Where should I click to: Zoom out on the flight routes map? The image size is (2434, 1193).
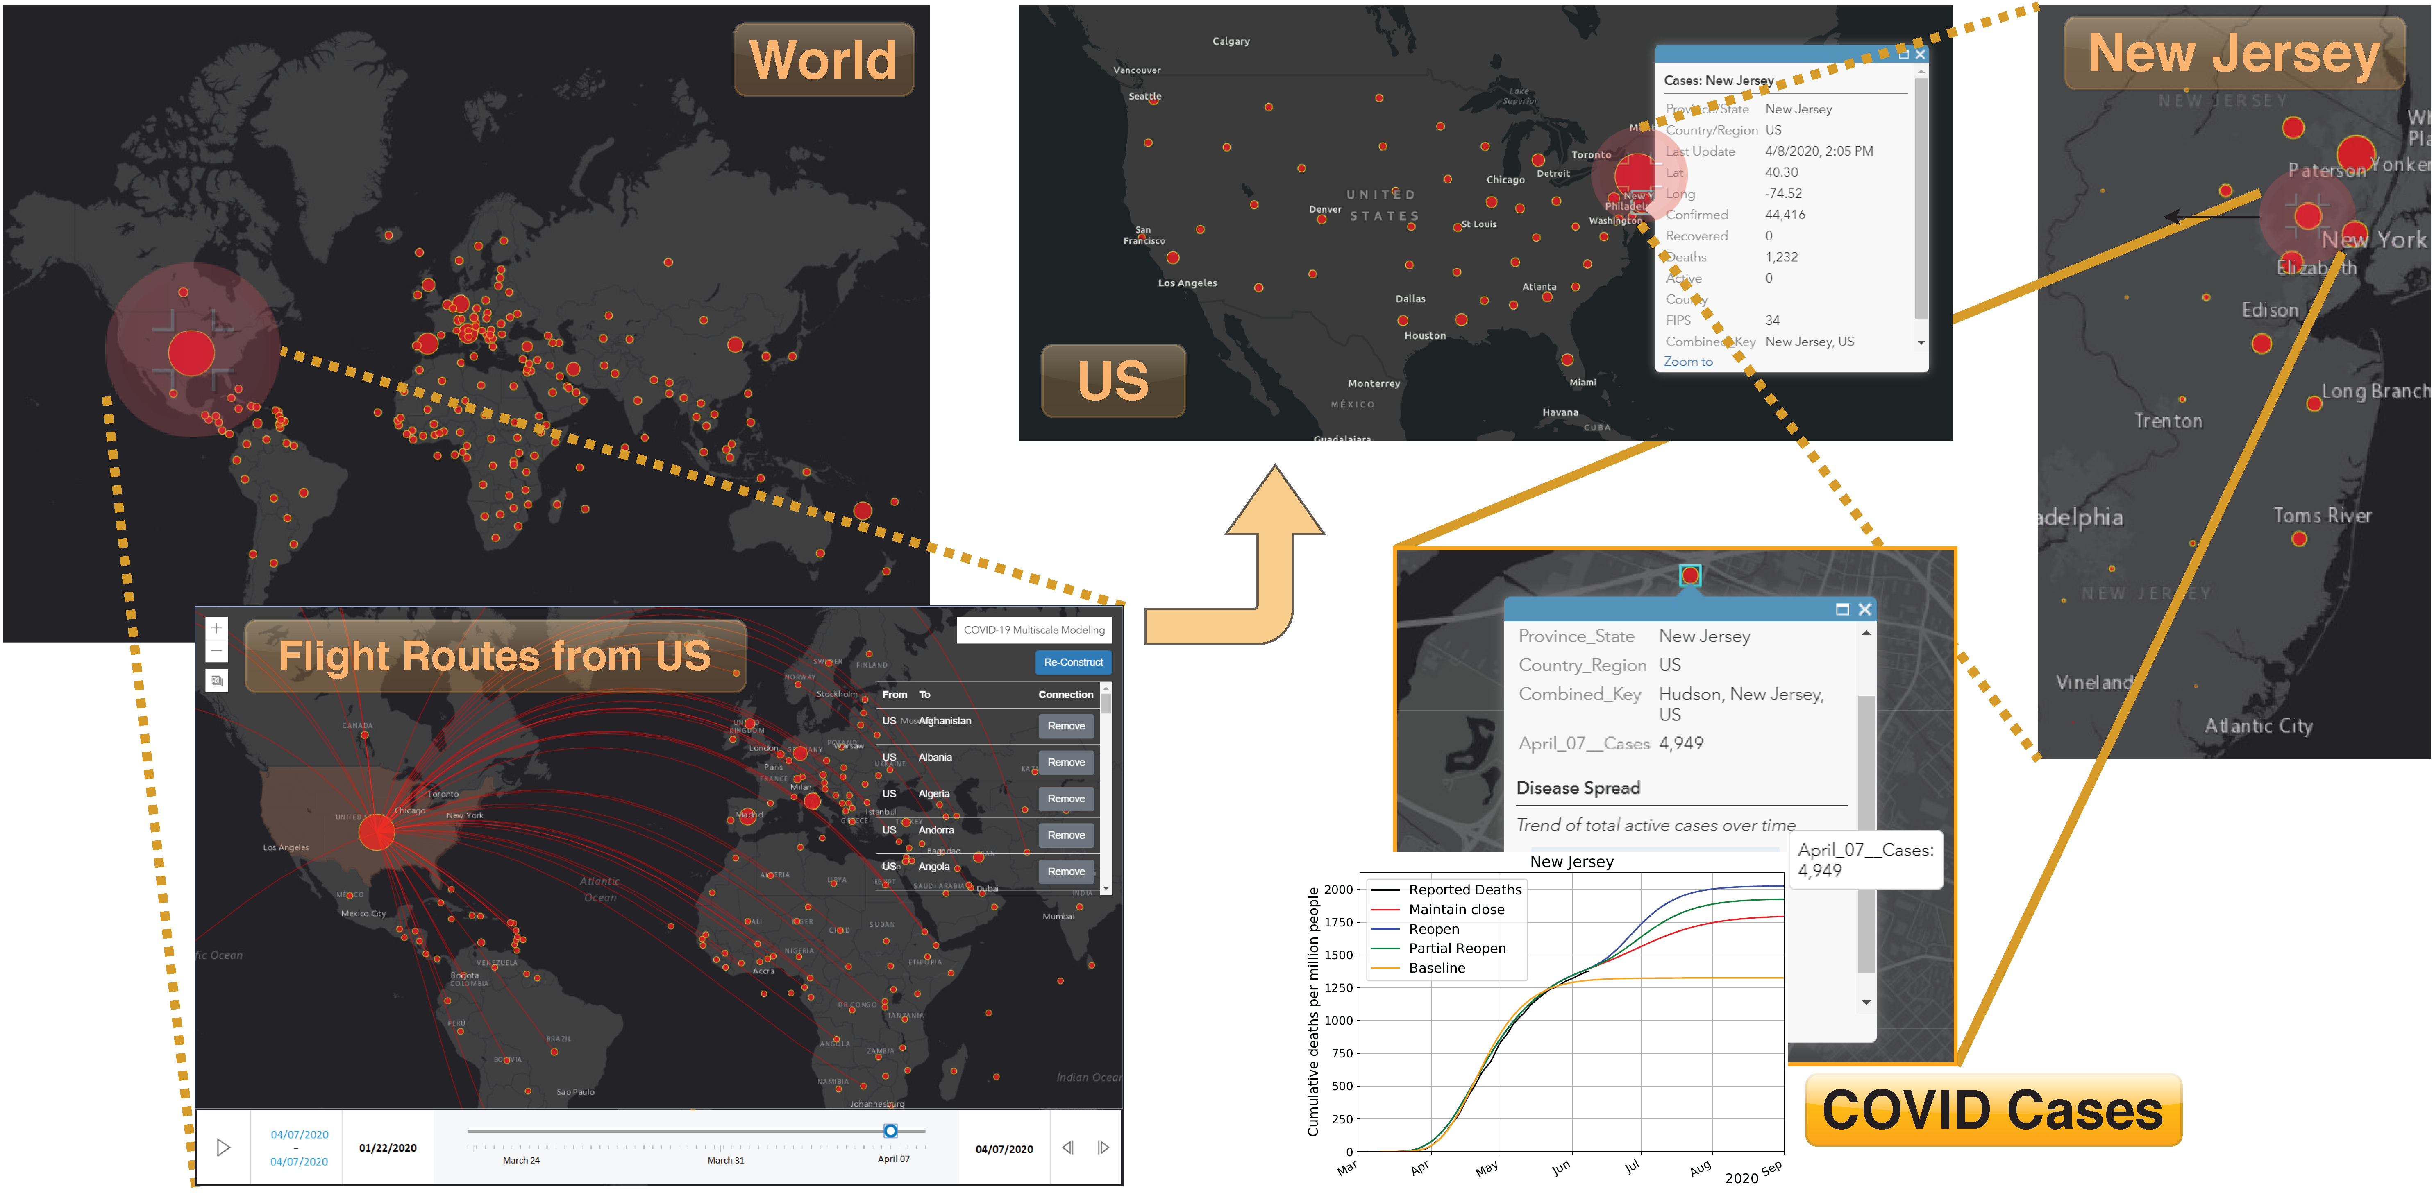(216, 651)
